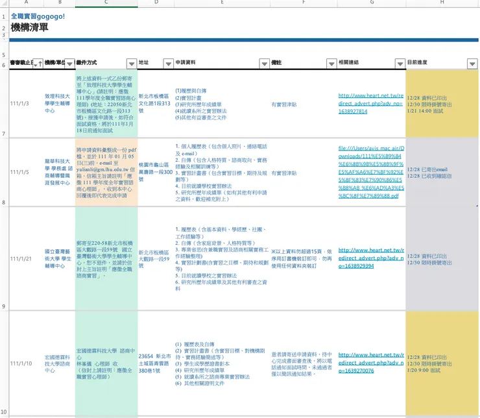The width and height of the screenshot is (480, 418).
Task: Select the address cell 新北市板橋區文化路1段313號
Action: coord(156,104)
